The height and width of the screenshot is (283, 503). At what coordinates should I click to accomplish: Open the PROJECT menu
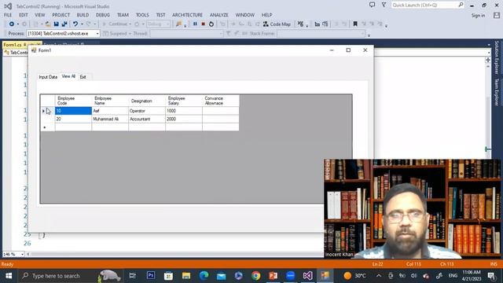pyautogui.click(x=61, y=15)
